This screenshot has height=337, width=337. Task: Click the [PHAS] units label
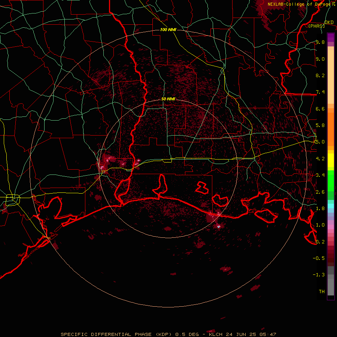tap(316, 26)
